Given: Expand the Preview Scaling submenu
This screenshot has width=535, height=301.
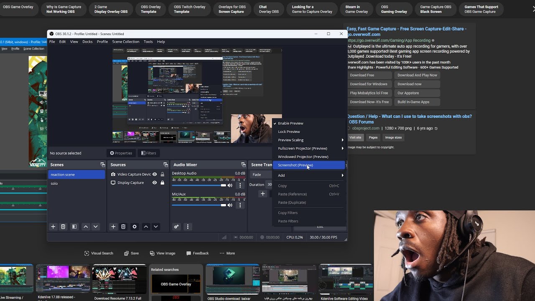Looking at the screenshot, I should (x=308, y=140).
